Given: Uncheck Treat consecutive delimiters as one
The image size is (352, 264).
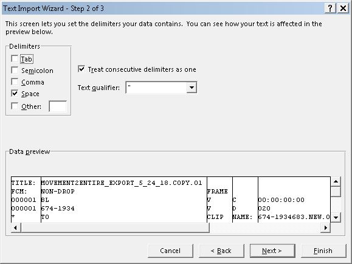Looking at the screenshot, I should pyautogui.click(x=81, y=69).
